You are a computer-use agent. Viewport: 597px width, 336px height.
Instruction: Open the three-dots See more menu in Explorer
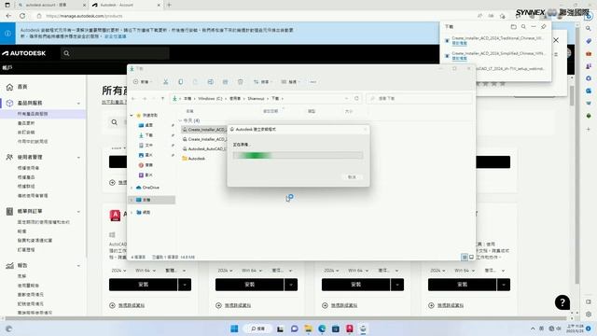pyautogui.click(x=313, y=82)
